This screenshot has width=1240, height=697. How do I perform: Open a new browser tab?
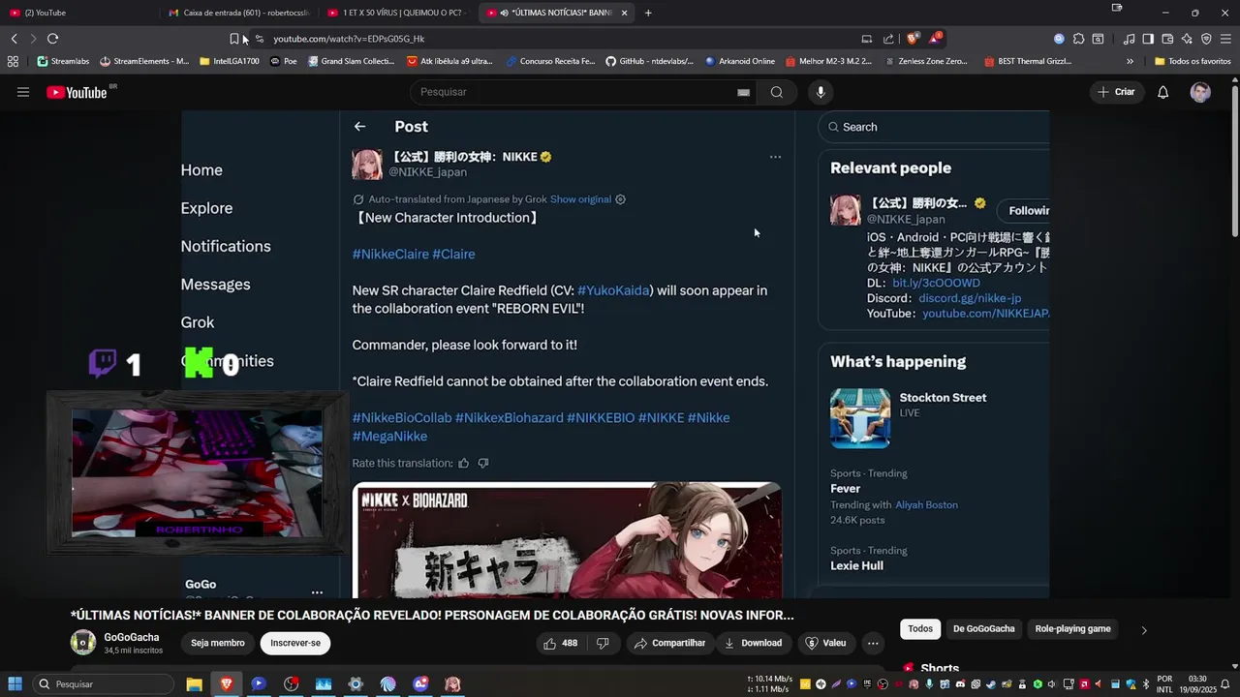pos(648,13)
